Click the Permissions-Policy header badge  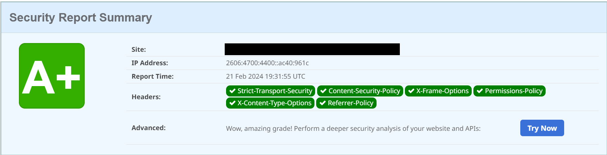click(509, 91)
